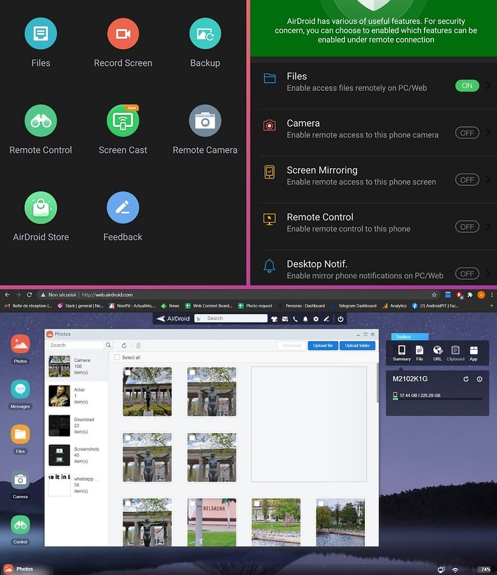Tap the Feedback pencil icon
497x575 pixels.
tap(123, 207)
